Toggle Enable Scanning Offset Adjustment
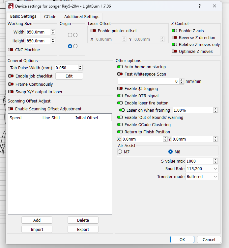Screen dimensions: 229x248 tap(11, 109)
